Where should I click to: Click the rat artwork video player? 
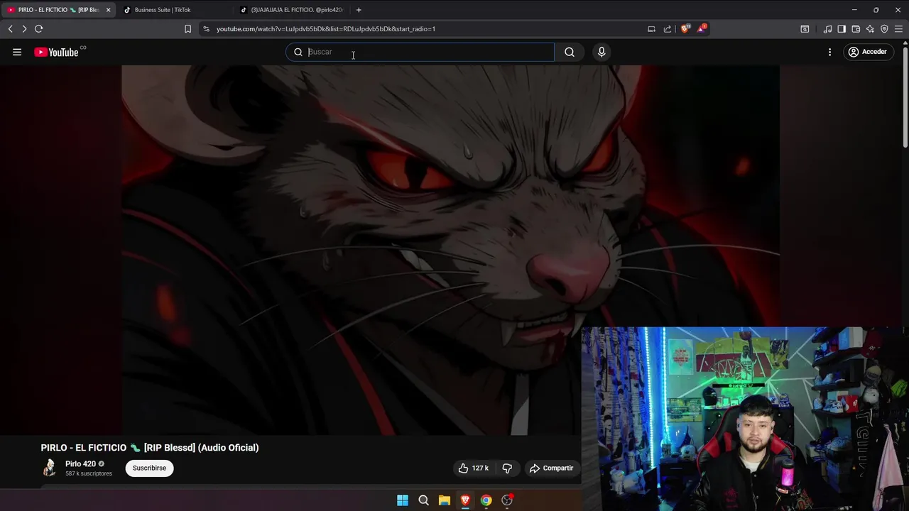(450, 250)
